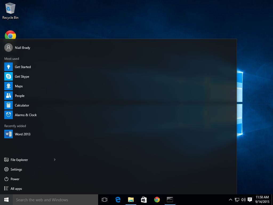Click the Power icon in Start menu
273x205 pixels.
pos(6,179)
